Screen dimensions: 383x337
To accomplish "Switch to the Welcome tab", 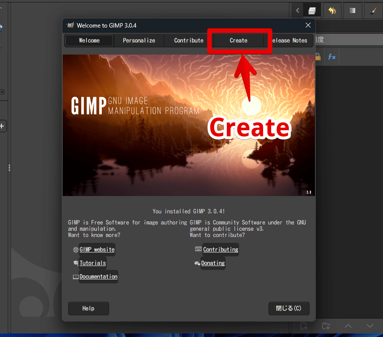I will 89,41.
